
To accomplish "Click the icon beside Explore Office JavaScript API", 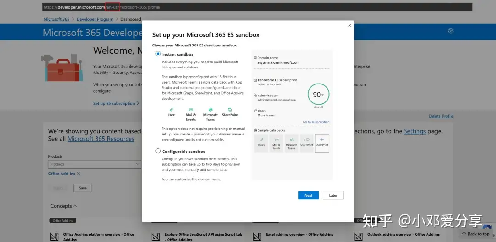I will click(156, 237).
